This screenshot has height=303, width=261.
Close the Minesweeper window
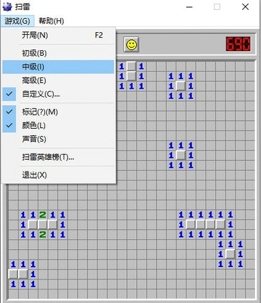246,7
